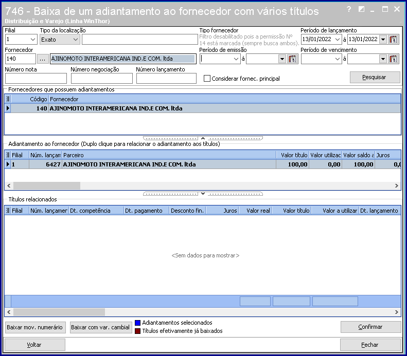407x356 pixels.
Task: Open the Período de emissão end date dropdown
Action: pyautogui.click(x=282, y=59)
